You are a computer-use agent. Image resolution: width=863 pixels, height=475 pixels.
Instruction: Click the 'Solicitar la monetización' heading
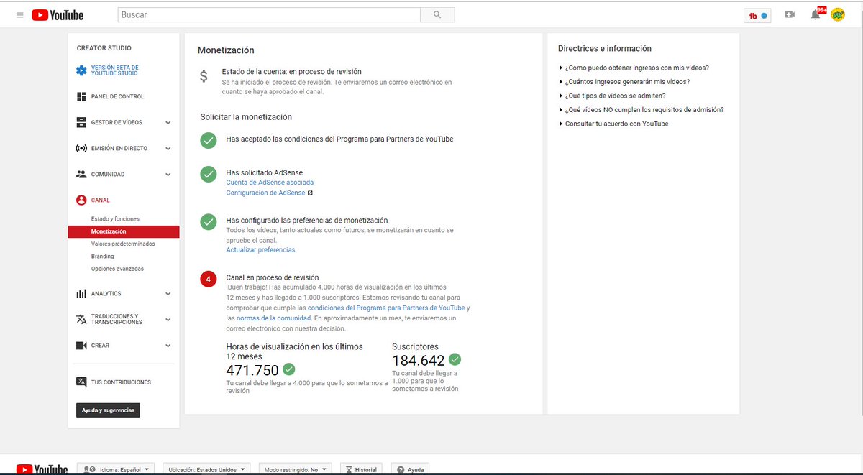point(246,116)
